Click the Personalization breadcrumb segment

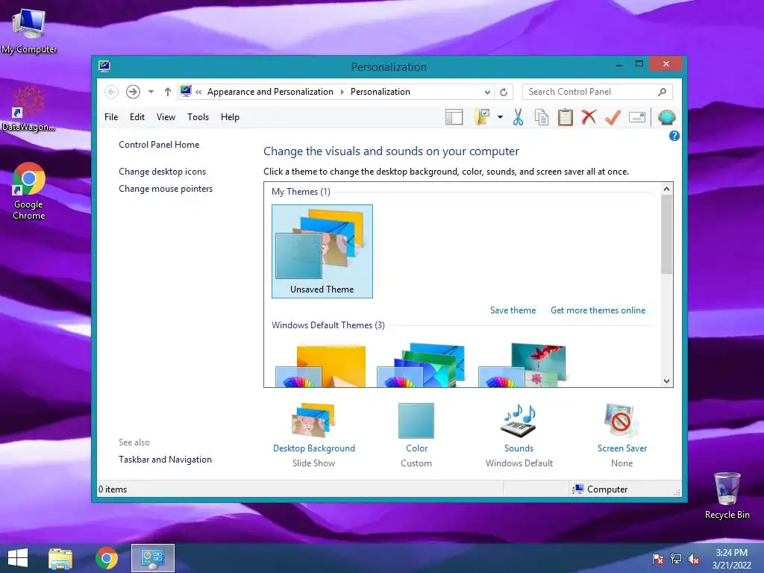380,92
